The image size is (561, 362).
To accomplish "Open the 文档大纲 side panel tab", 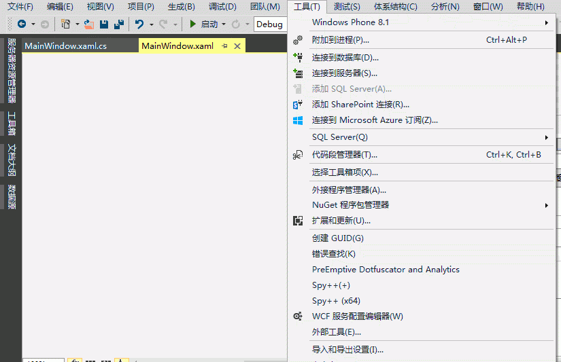I will pyautogui.click(x=12, y=160).
